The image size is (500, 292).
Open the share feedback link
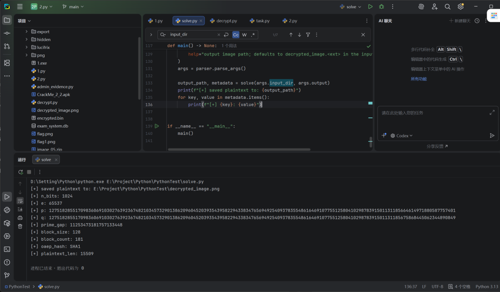(x=437, y=146)
